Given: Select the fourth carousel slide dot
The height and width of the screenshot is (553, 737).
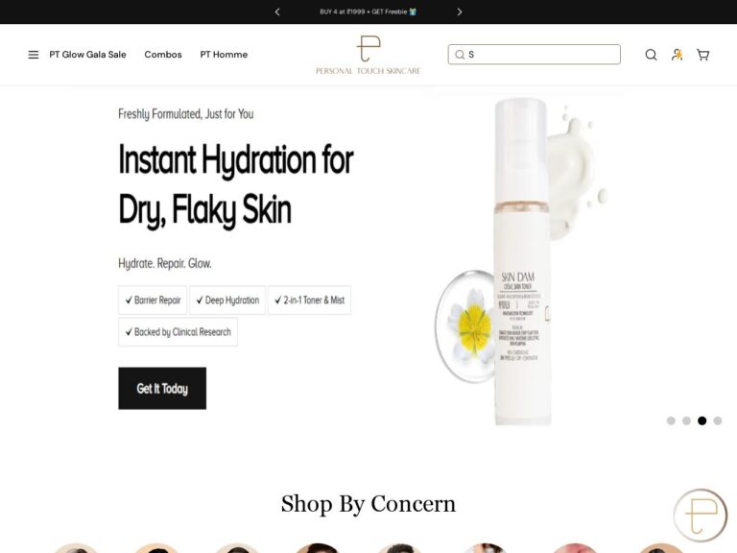Looking at the screenshot, I should (717, 421).
